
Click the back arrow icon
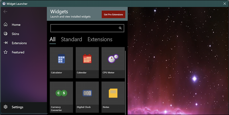pyautogui.click(x=5, y=11)
